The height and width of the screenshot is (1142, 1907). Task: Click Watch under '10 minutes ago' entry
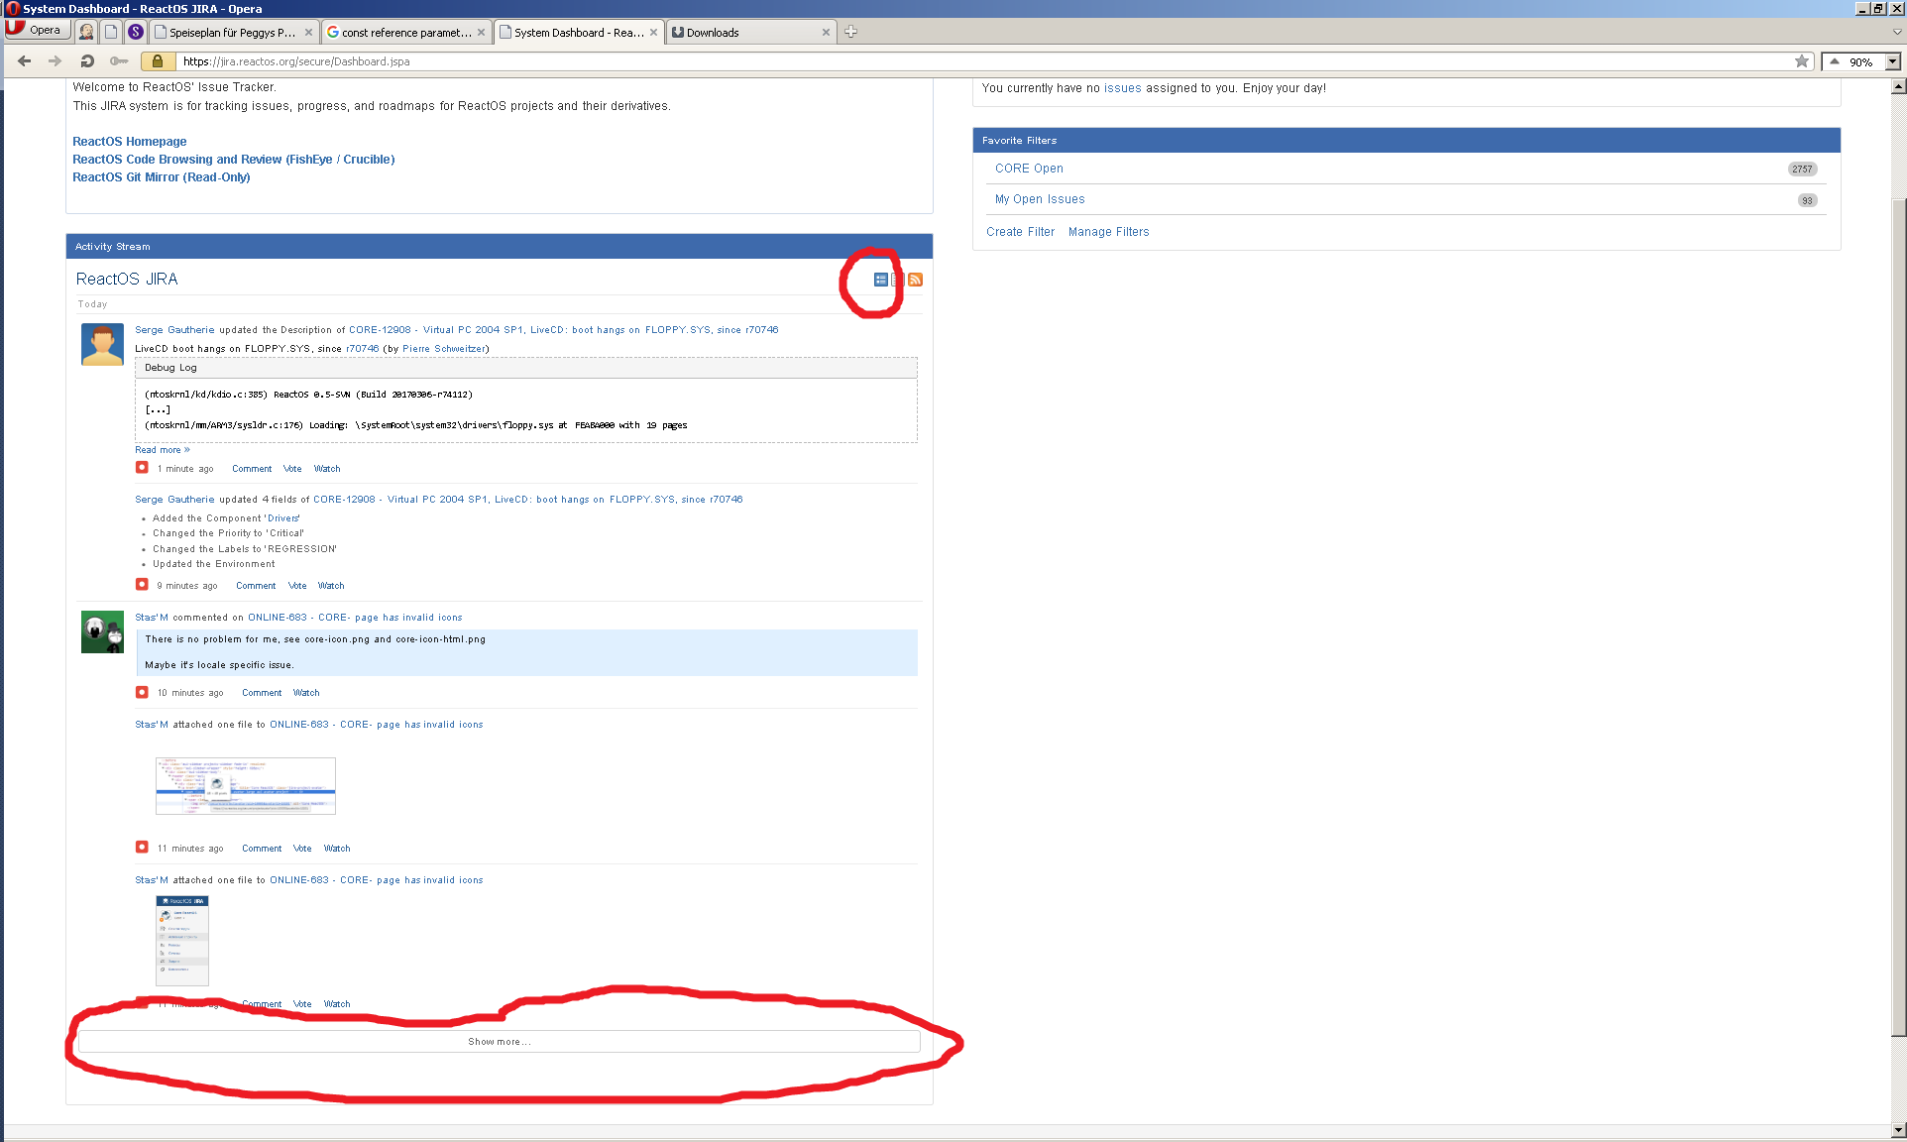point(306,693)
